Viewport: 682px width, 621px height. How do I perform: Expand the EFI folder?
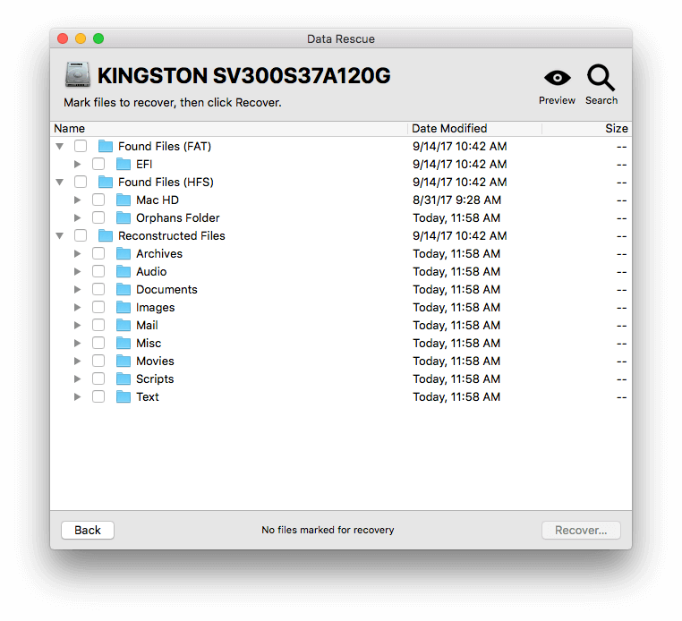[78, 164]
